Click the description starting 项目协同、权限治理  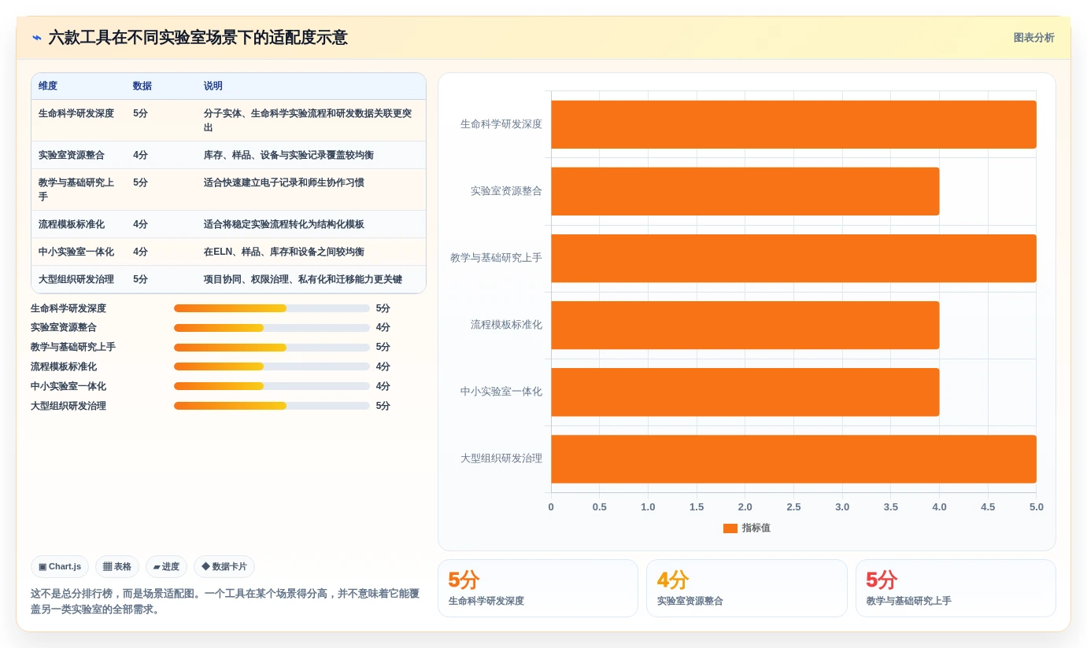click(303, 279)
